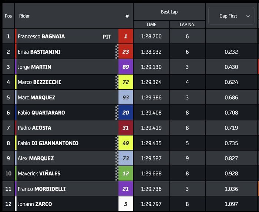Click red number 1 badge for Bagnaia
Image resolution: width=259 pixels, height=212 pixels.
[x=126, y=36]
